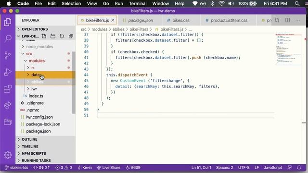
Task: Open the Selection menu
Action: 71,3
